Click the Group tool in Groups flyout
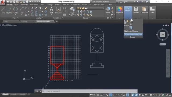 click(x=126, y=23)
